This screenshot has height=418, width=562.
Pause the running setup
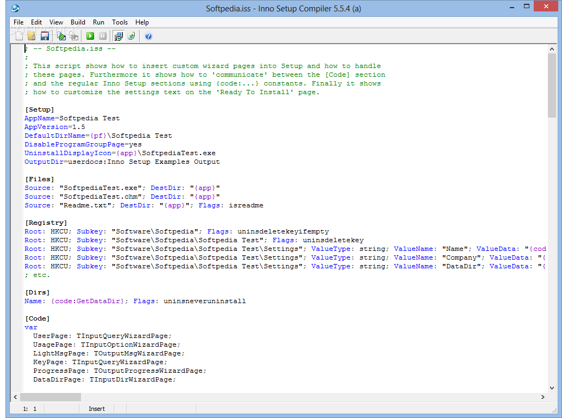point(103,36)
